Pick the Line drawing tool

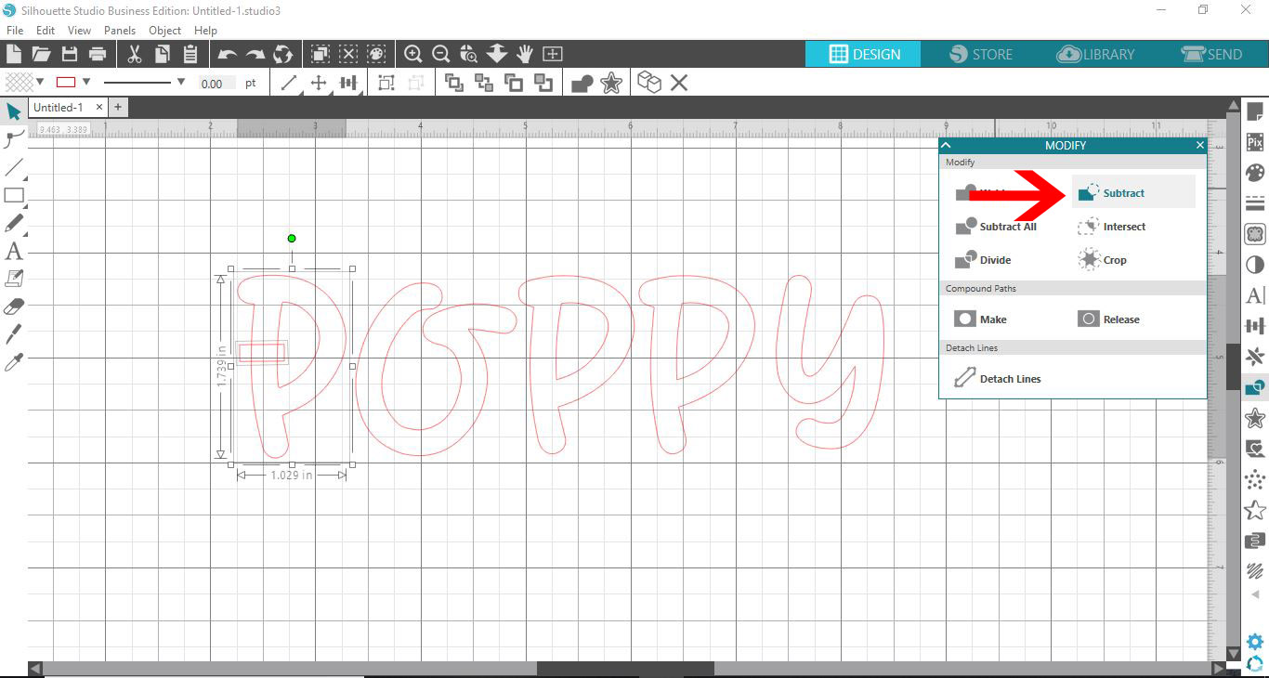pyautogui.click(x=13, y=167)
